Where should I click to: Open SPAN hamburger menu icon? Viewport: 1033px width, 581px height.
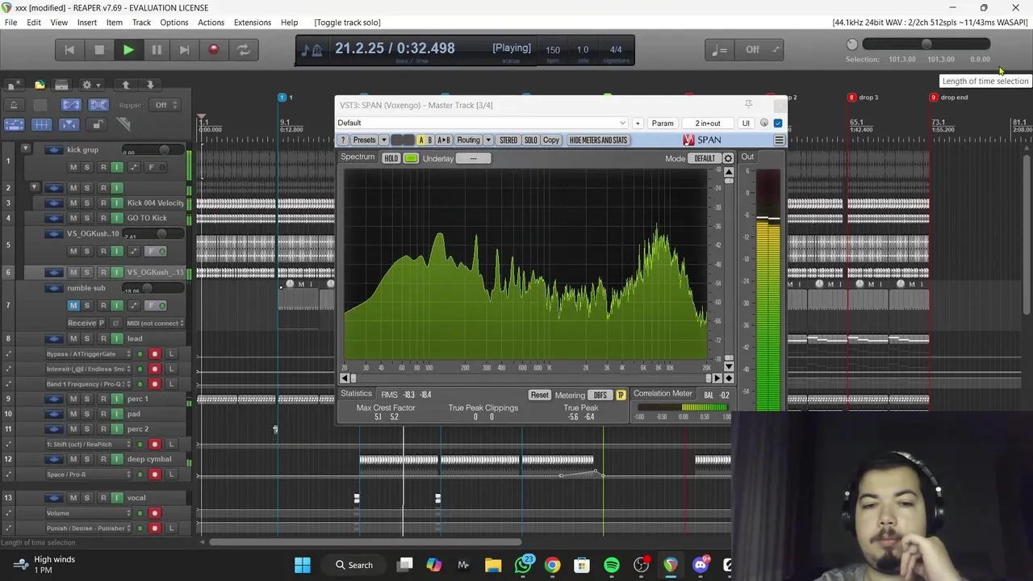[779, 140]
